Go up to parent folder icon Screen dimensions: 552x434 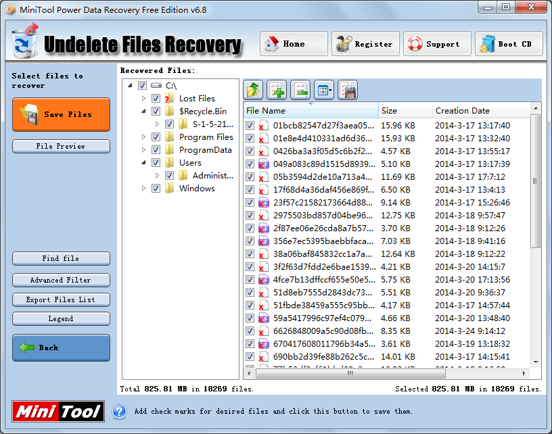(253, 91)
